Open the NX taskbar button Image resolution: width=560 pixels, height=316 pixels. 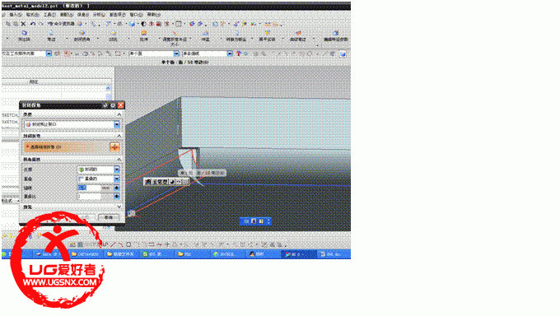point(298,254)
